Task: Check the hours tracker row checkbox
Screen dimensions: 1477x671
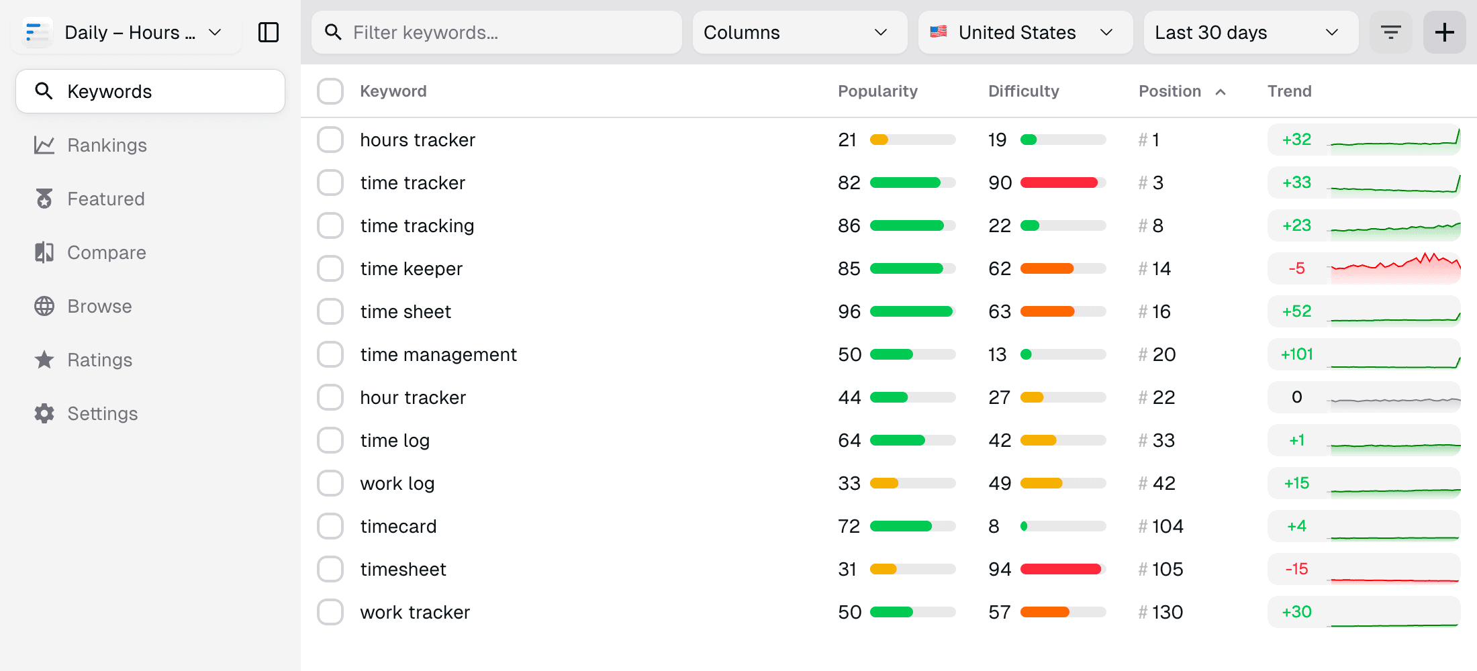Action: pyautogui.click(x=330, y=140)
